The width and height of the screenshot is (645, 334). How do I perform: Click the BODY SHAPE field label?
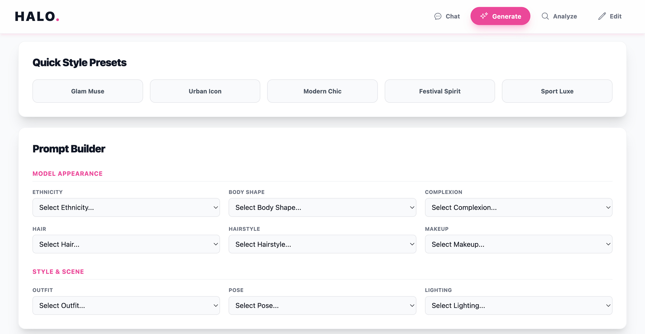pos(247,192)
